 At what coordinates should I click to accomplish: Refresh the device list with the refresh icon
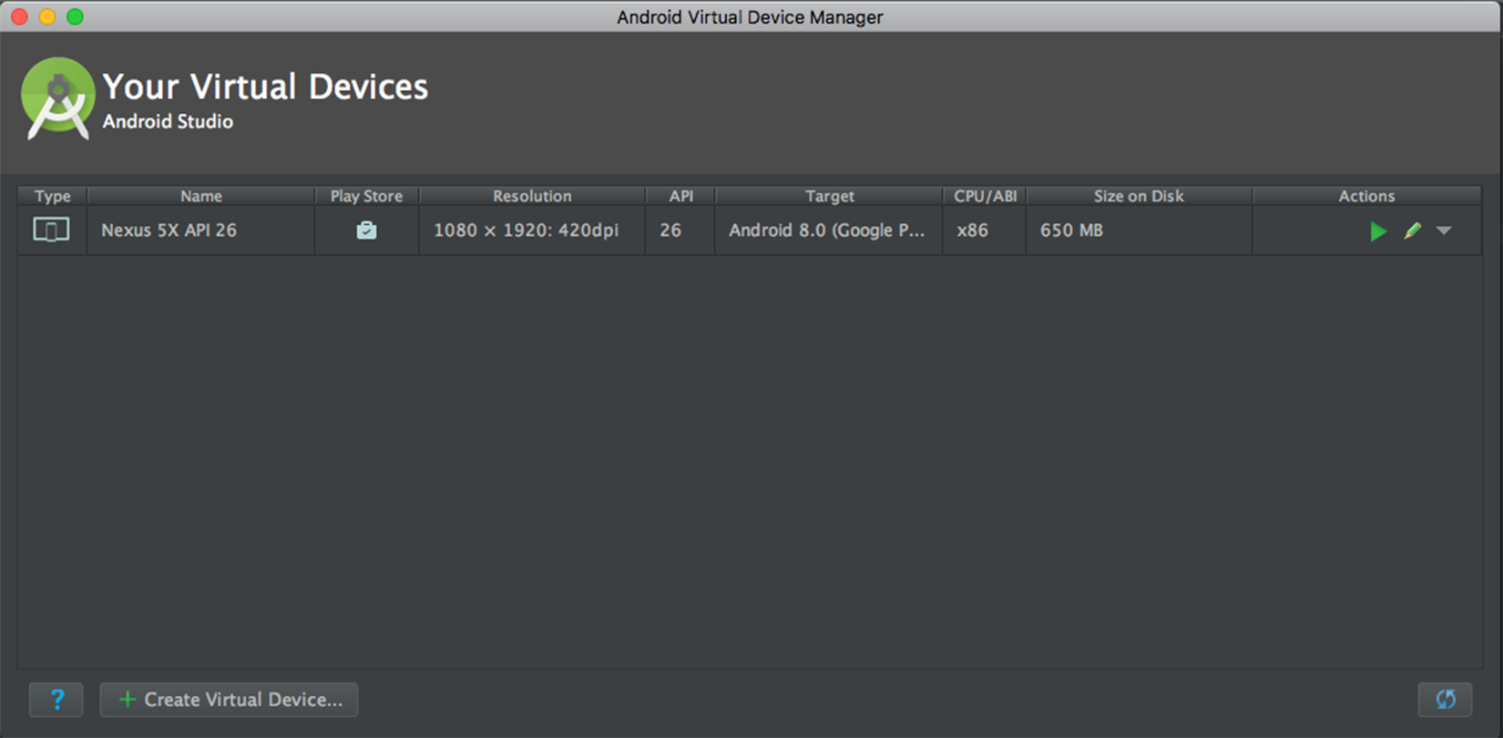pos(1445,700)
